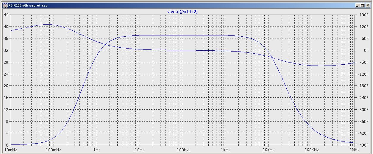Click the v(vout)/V(t4,t2) trace label
Screen dimensions: 373x154
tap(182, 12)
